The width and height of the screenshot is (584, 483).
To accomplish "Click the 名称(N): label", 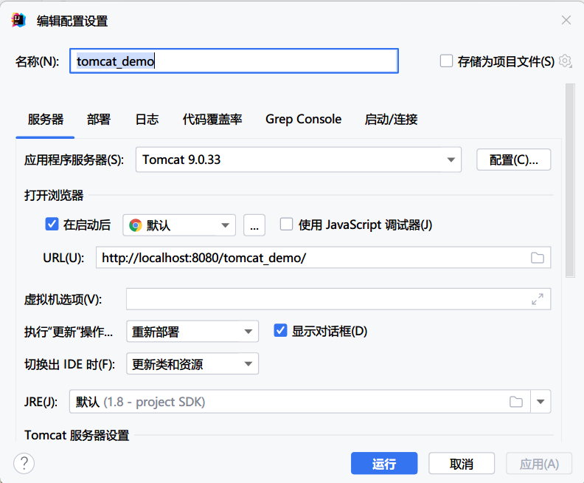I will (37, 61).
